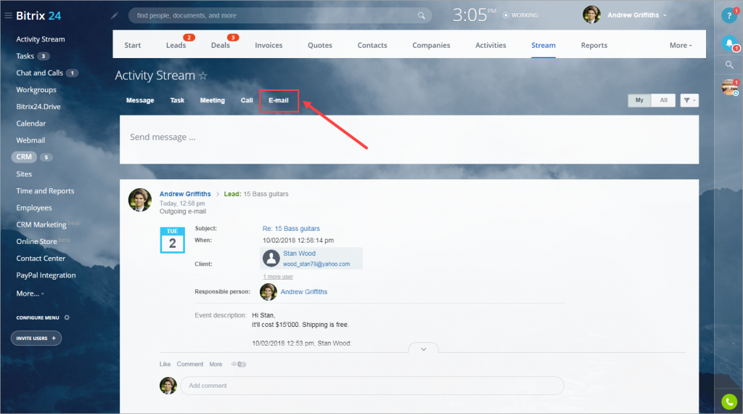743x414 pixels.
Task: Expand the More tab dropdown in CRM menu
Action: [x=681, y=46]
